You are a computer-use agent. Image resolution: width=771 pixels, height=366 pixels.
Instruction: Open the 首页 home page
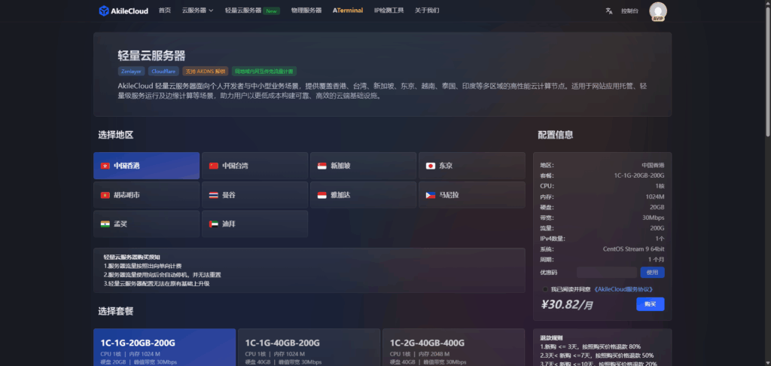coord(165,11)
